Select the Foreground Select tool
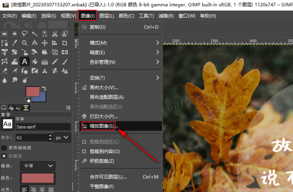 65,34
